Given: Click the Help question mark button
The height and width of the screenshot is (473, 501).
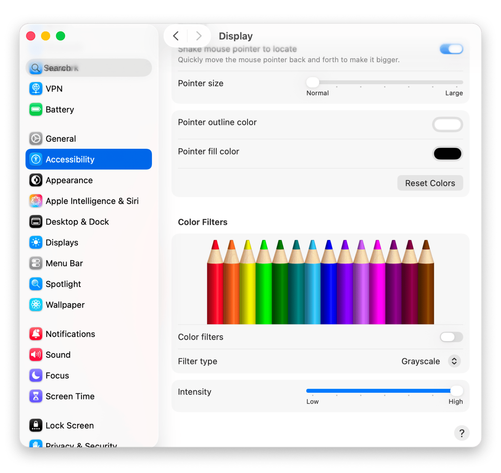Looking at the screenshot, I should click(x=462, y=433).
